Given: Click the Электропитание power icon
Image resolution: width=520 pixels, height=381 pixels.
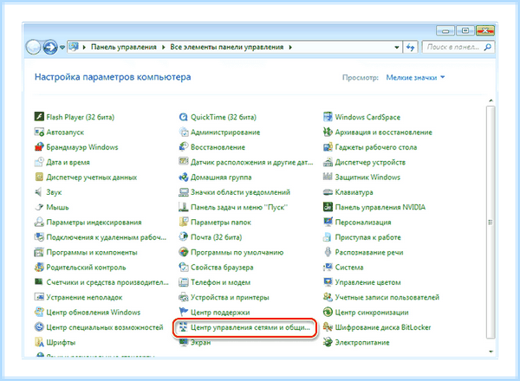Looking at the screenshot, I should coord(328,342).
